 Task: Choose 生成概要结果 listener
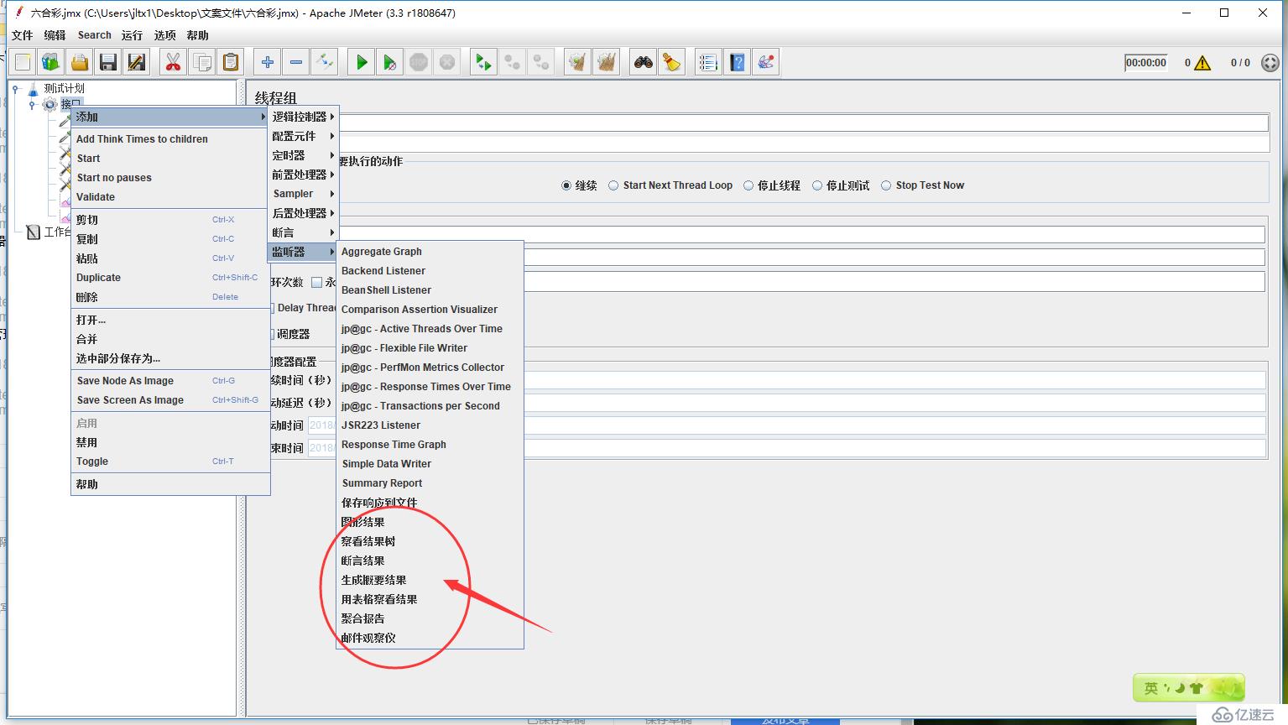tap(430, 580)
